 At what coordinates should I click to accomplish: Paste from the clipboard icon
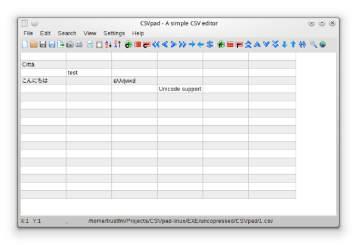coord(99,44)
